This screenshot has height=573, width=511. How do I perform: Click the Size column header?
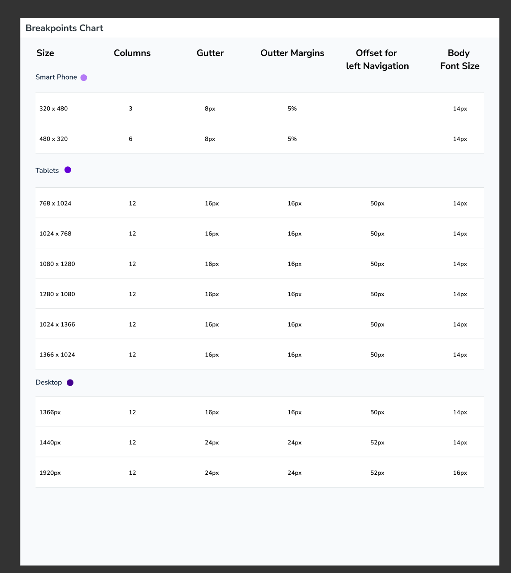click(x=45, y=53)
